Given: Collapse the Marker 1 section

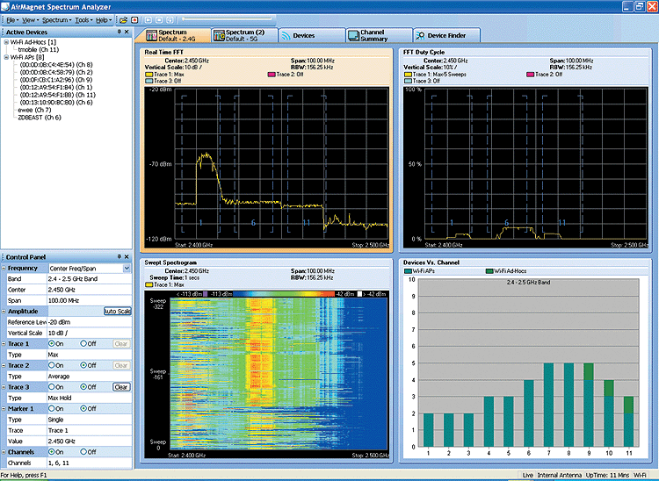Looking at the screenshot, I should click(x=4, y=409).
